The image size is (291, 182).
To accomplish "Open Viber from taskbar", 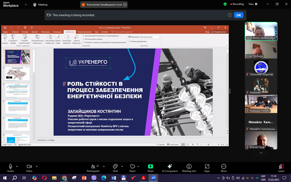I will click(94, 178).
